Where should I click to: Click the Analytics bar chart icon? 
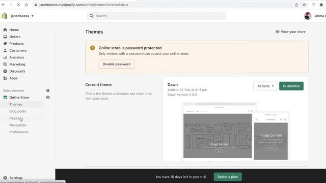tap(5, 57)
